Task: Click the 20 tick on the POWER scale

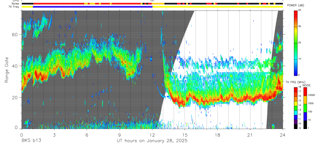Action: [299, 43]
